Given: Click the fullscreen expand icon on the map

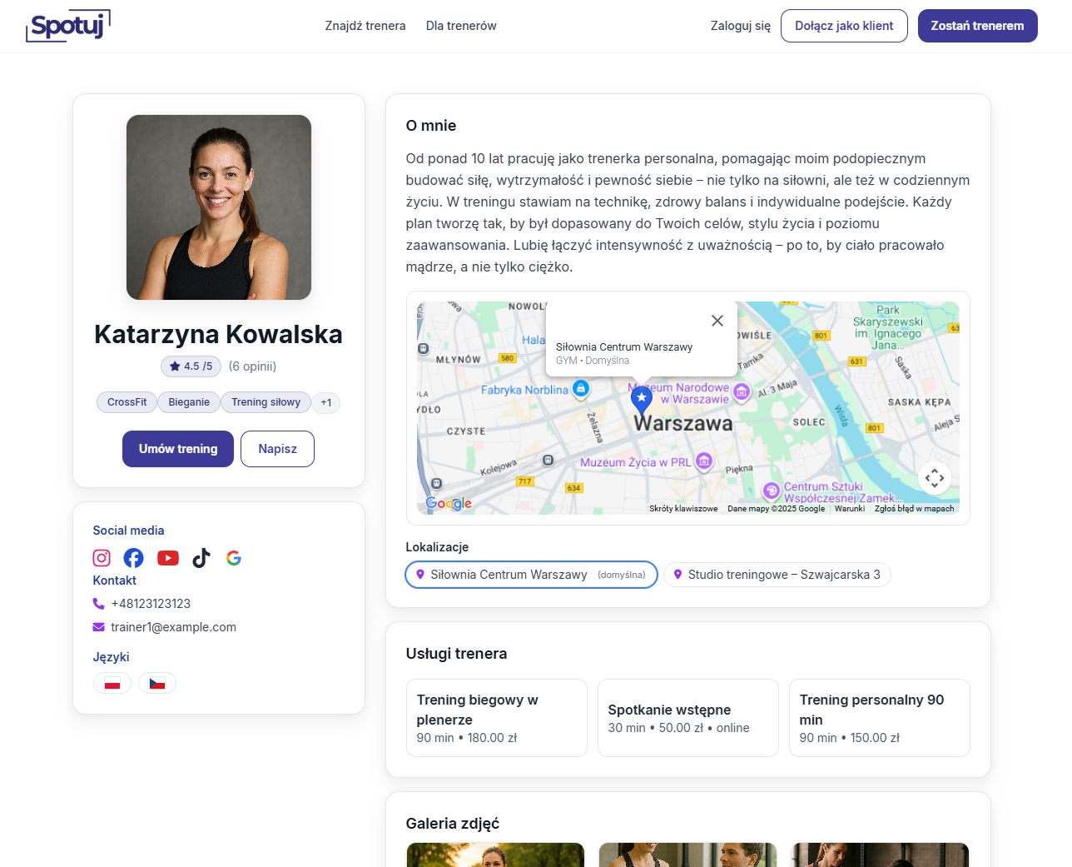Looking at the screenshot, I should click(x=935, y=477).
